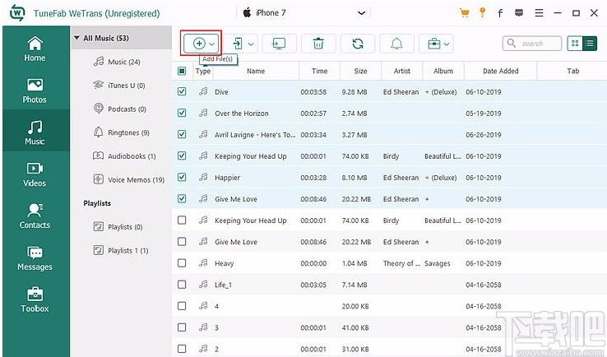Check the Heavy song checkbox
Viewport: 607px width, 357px height.
click(182, 263)
